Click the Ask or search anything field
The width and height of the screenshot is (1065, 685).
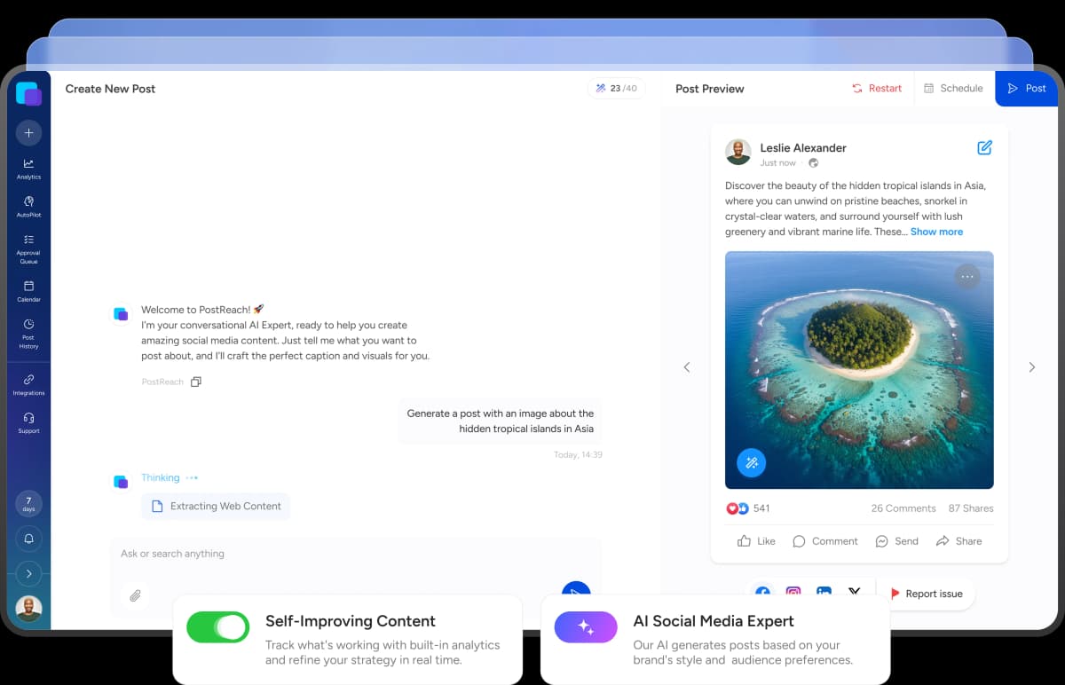(355, 554)
